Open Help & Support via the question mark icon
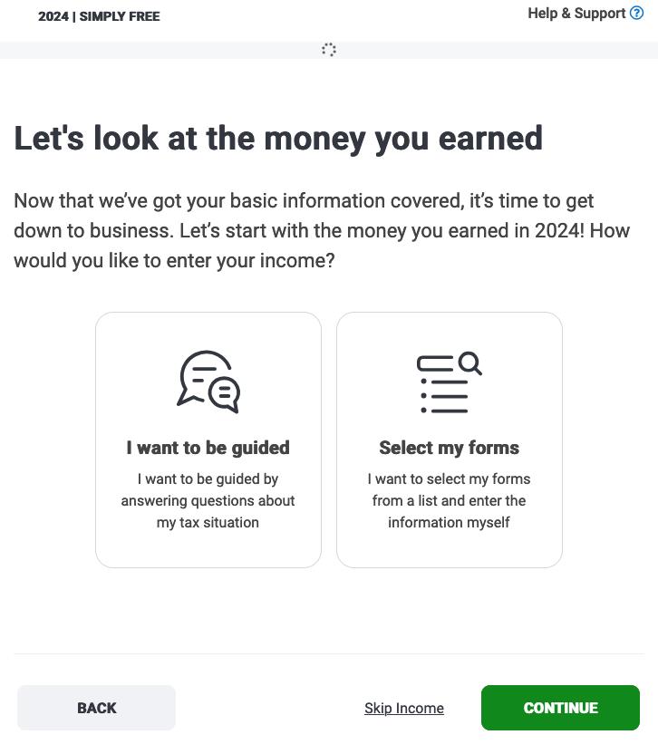This screenshot has width=658, height=754. [x=638, y=13]
